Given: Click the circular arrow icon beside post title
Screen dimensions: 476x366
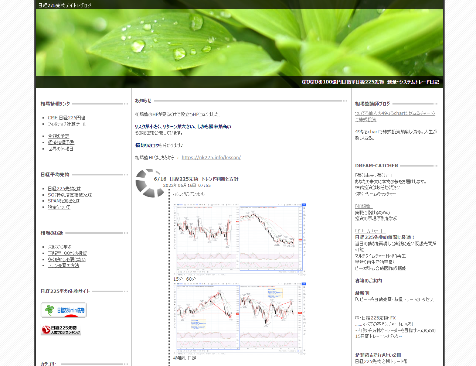Looking at the screenshot, I should click(149, 183).
